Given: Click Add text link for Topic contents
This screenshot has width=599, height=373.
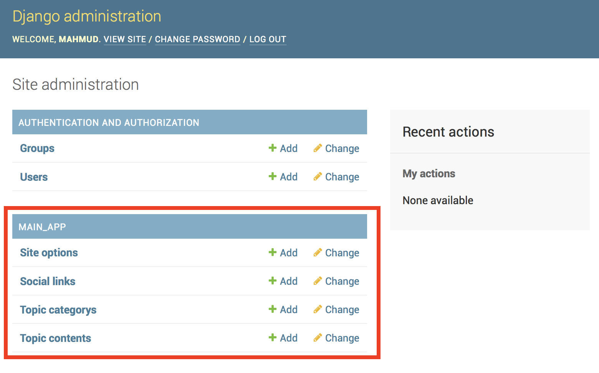Looking at the screenshot, I should (x=289, y=338).
